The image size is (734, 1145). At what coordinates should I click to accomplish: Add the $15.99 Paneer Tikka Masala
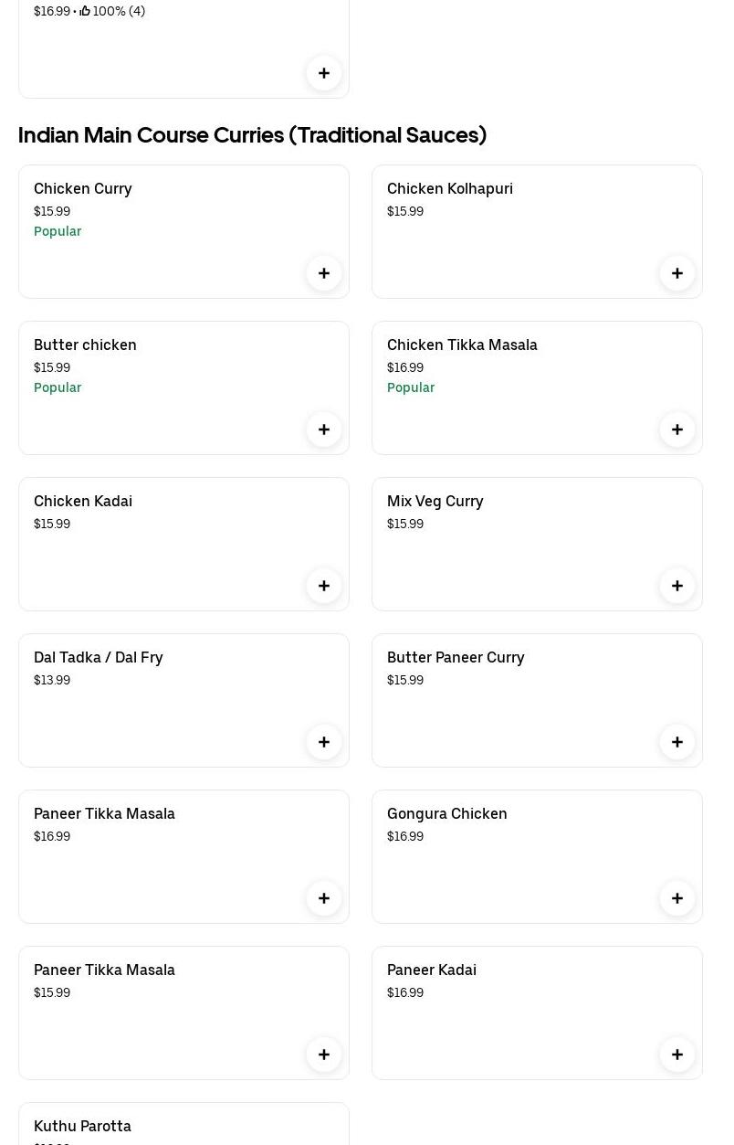tap(324, 1055)
